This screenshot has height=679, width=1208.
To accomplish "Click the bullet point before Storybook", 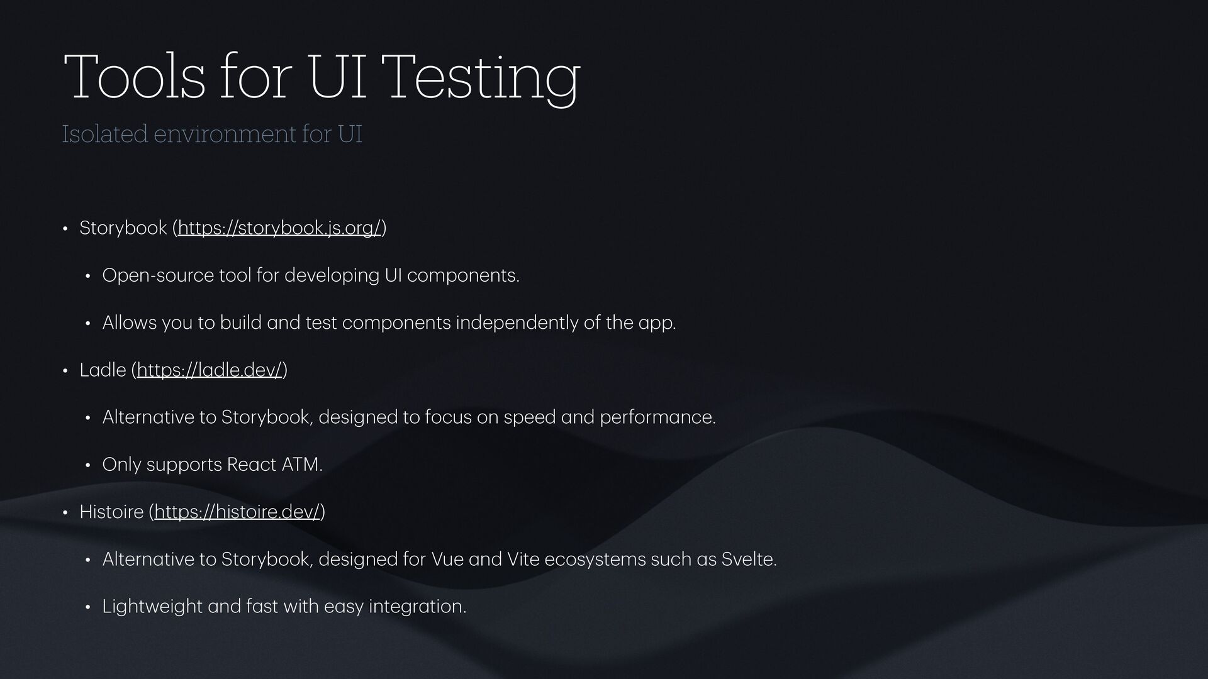I will click(65, 229).
